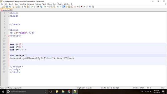167x94 pixels.
Task: Toggle file monitoring eye icon
Action: (x=78, y=7)
